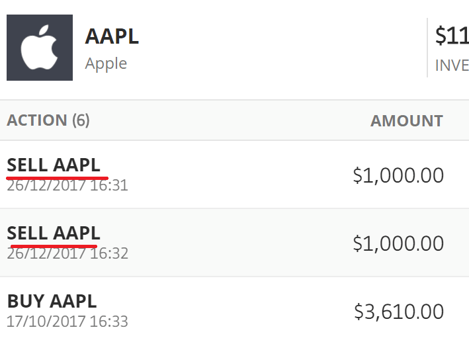This screenshot has width=469, height=344.
Task: Click the Apple logo icon
Action: click(40, 48)
